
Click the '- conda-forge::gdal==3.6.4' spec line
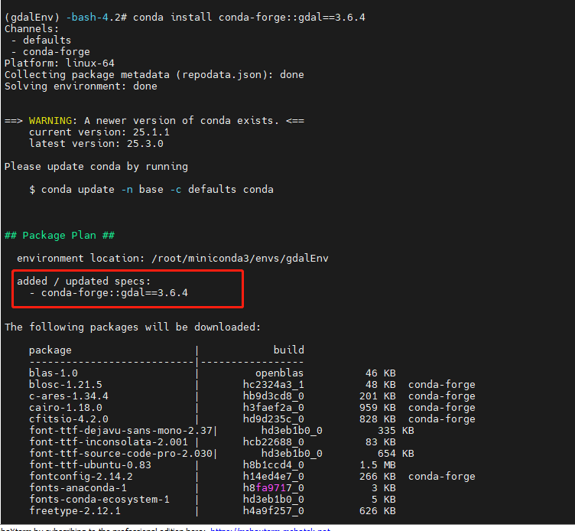108,293
